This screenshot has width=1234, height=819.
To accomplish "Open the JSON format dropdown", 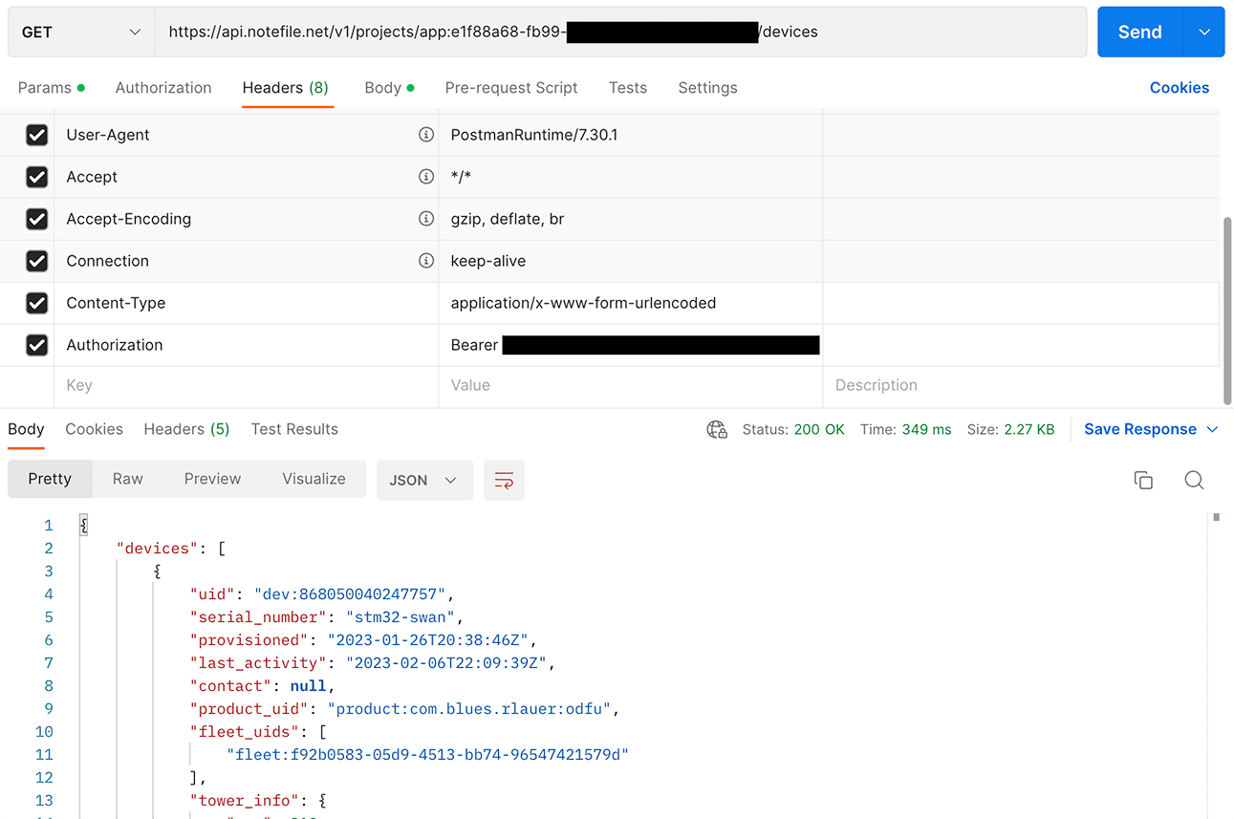I will (425, 480).
